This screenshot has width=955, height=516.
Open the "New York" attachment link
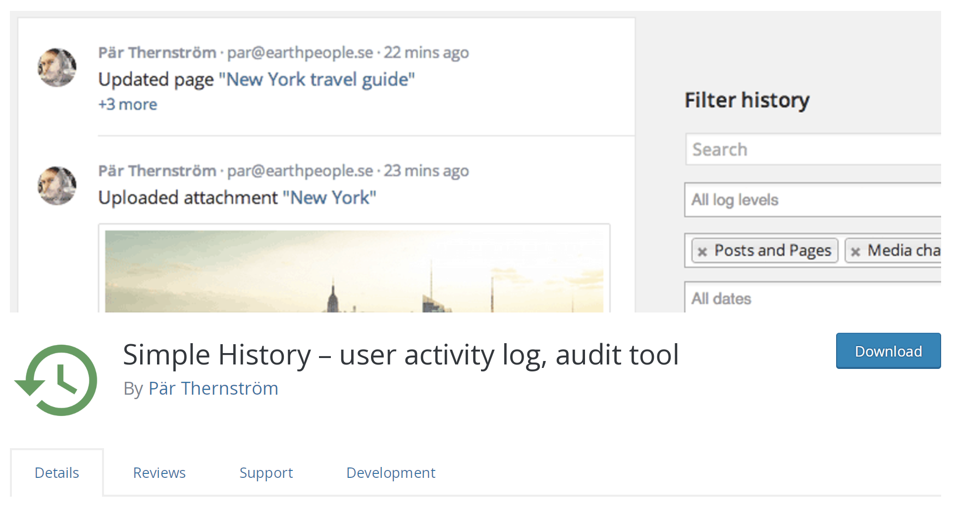click(329, 198)
